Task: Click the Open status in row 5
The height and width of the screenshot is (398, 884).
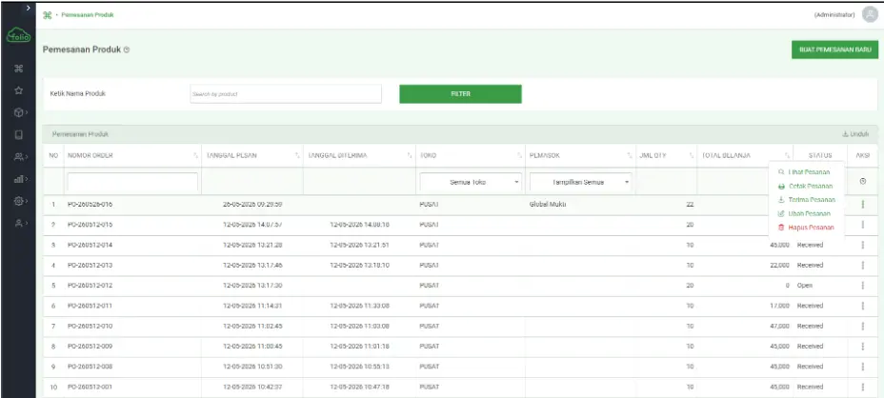Action: coord(805,286)
